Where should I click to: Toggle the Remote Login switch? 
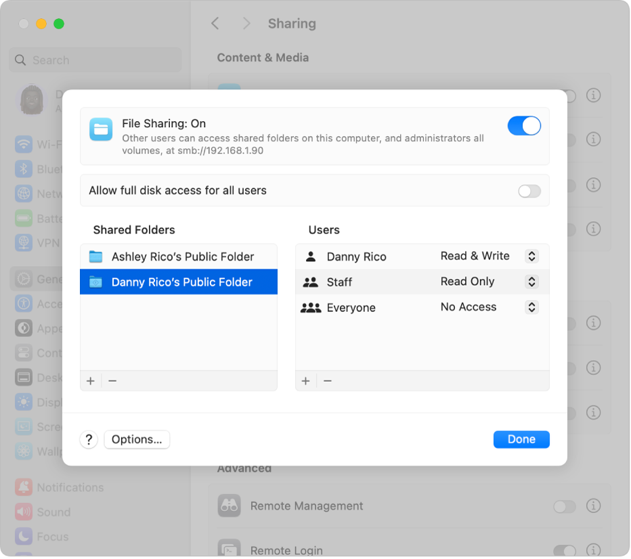[564, 551]
